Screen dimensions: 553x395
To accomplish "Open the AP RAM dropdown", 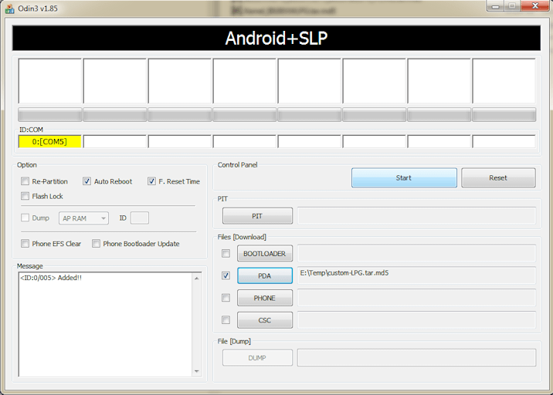I will pos(83,218).
